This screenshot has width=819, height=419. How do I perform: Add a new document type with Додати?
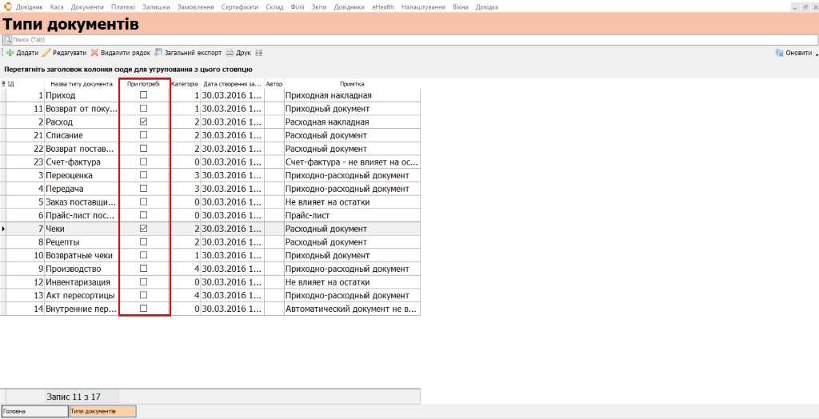click(x=22, y=53)
